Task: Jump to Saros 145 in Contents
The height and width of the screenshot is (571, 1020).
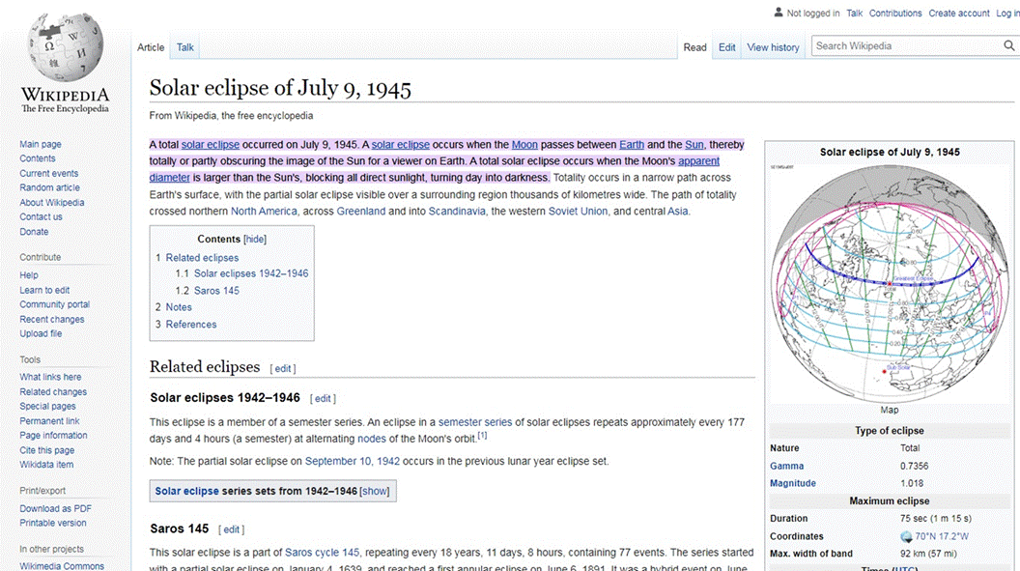Action: [216, 291]
